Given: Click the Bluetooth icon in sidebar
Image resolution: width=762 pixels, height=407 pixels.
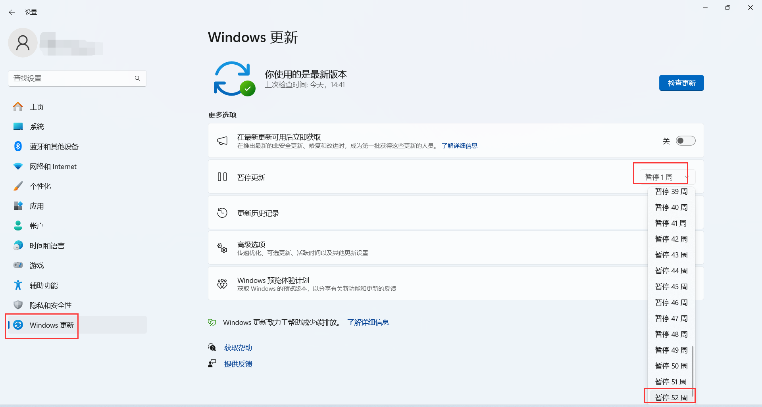Looking at the screenshot, I should tap(18, 146).
